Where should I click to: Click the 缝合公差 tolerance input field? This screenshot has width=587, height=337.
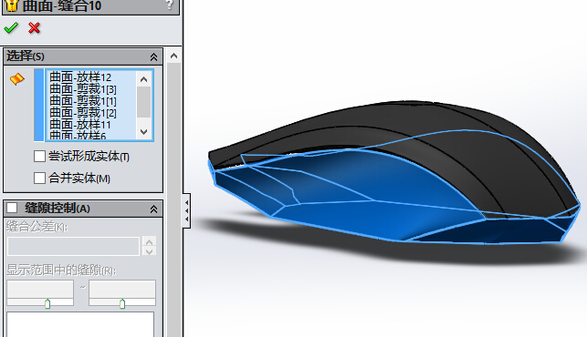click(x=73, y=246)
